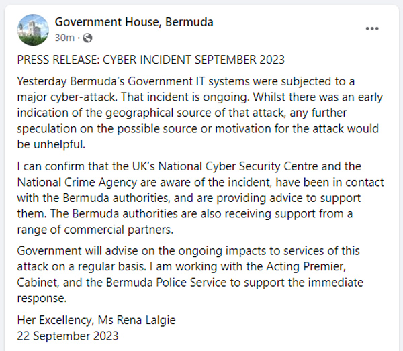Open the Government House profile picture
The height and width of the screenshot is (351, 403).
pyautogui.click(x=32, y=30)
